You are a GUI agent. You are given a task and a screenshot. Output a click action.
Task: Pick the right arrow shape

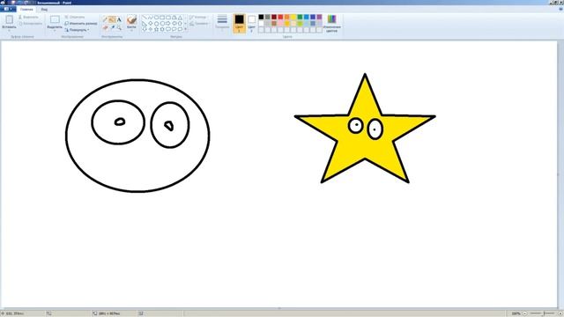(168, 23)
